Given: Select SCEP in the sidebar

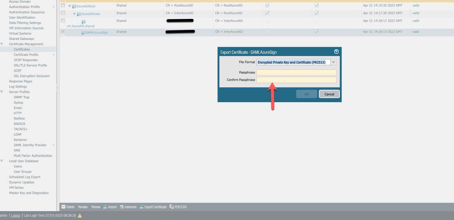Looking at the screenshot, I should click(17, 71).
